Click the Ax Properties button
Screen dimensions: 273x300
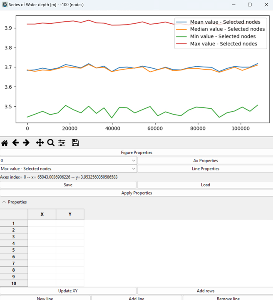click(x=205, y=160)
